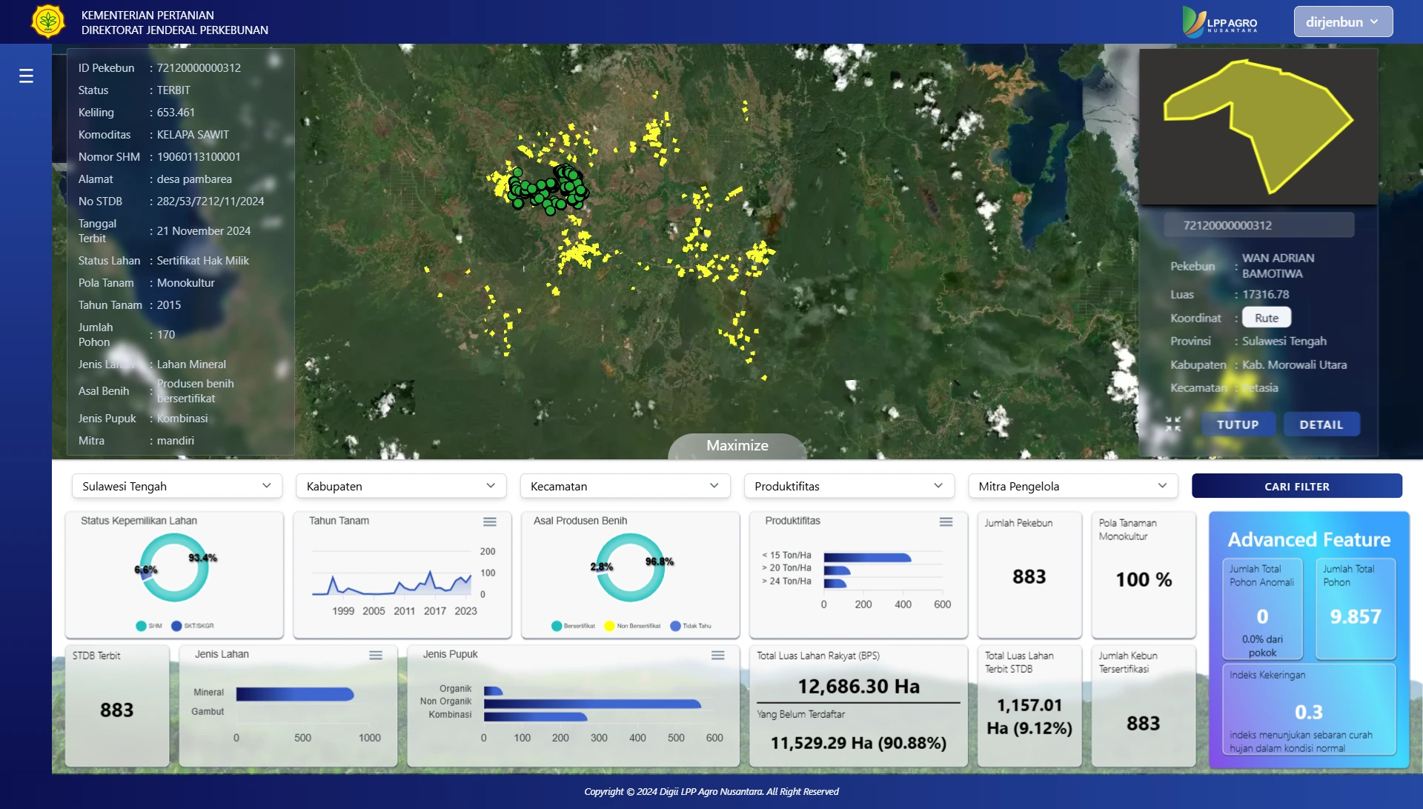Expand the Mitra Pengelola dropdown
1423x809 pixels.
[1072, 486]
